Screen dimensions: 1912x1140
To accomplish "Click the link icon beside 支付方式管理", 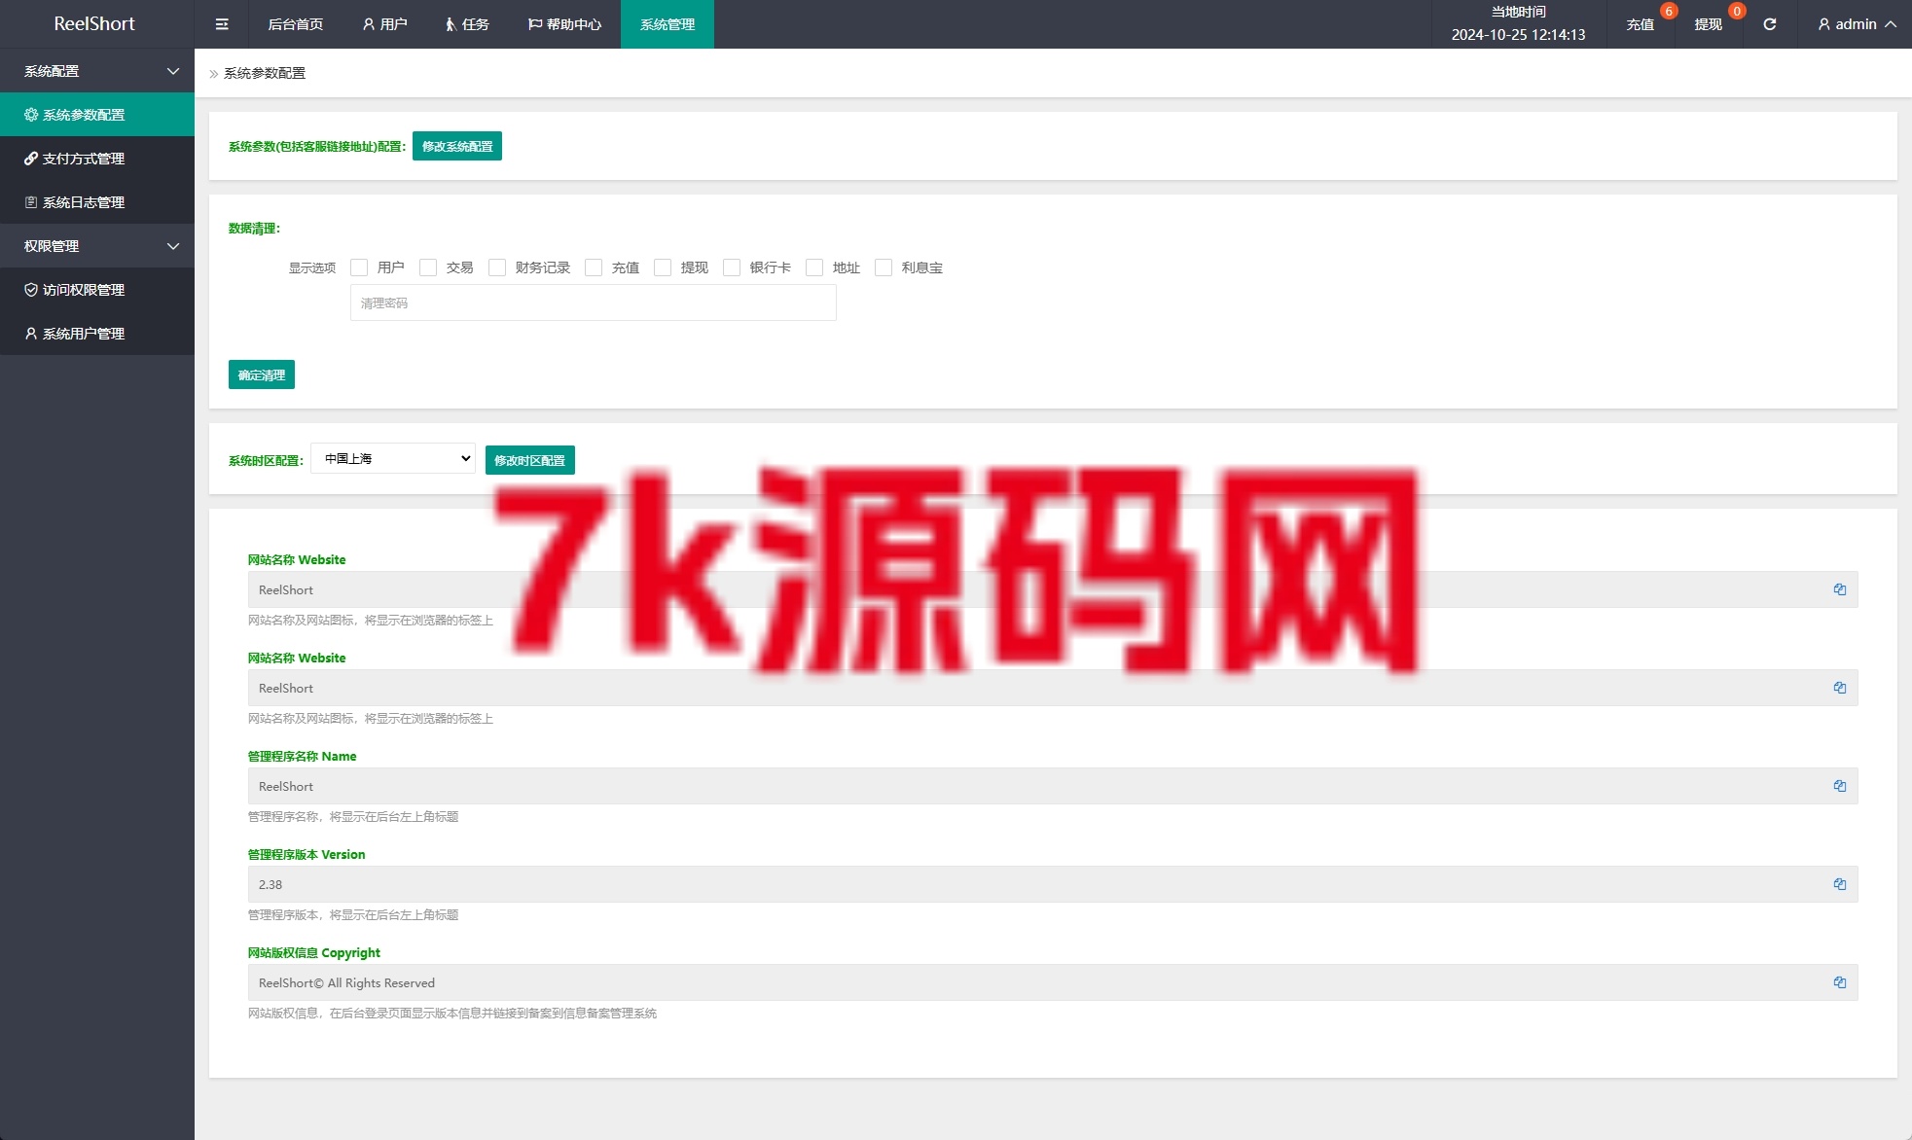I will click(31, 159).
